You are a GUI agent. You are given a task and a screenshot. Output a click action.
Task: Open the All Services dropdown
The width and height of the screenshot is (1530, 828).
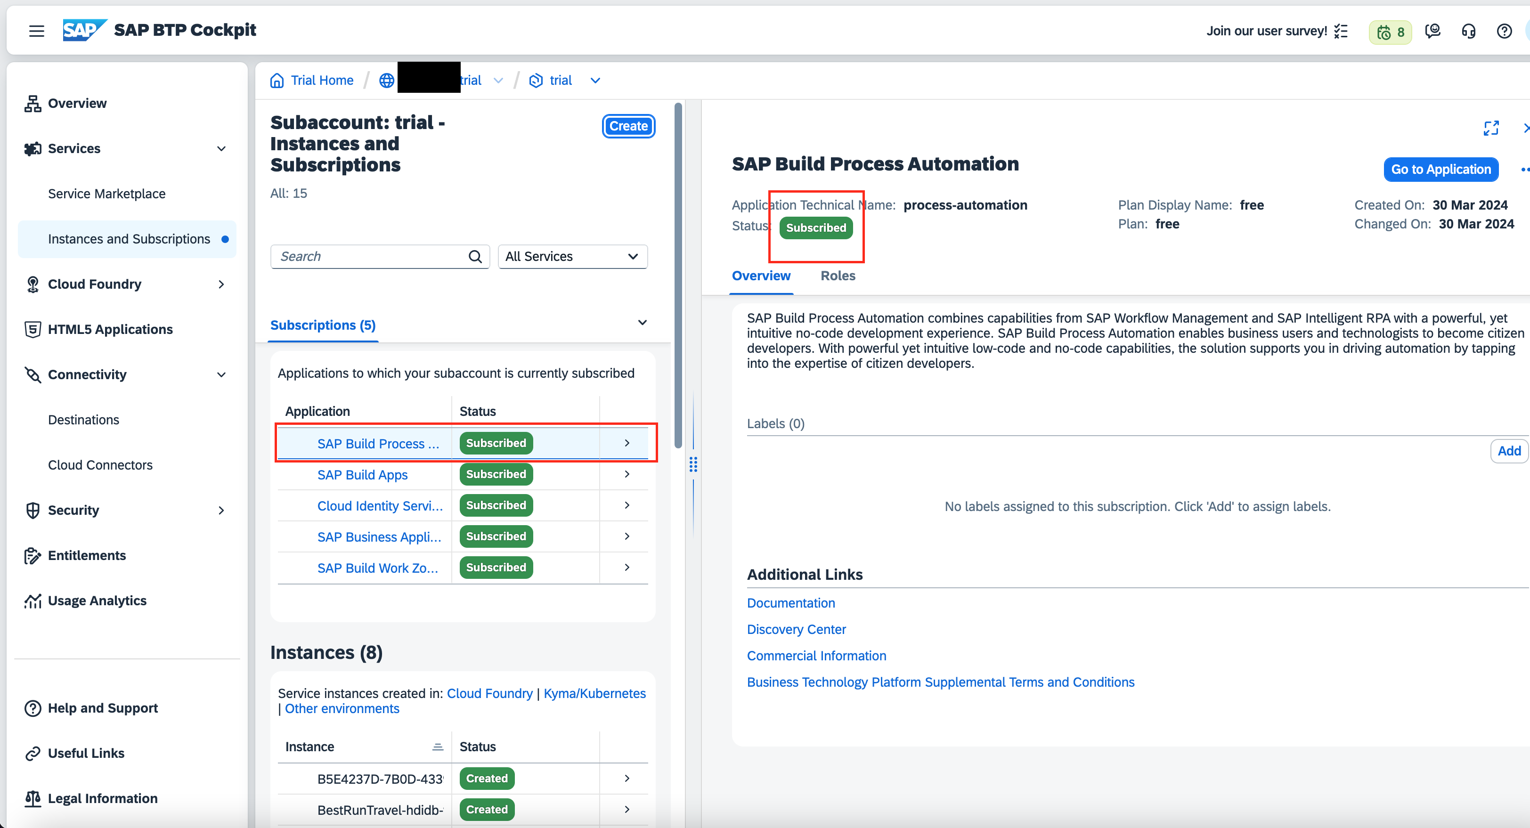[x=572, y=256]
